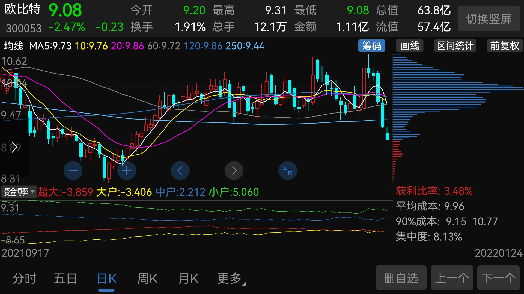Toggle 筹码 chip distribution
Screen dimensions: 524x294
(372, 46)
